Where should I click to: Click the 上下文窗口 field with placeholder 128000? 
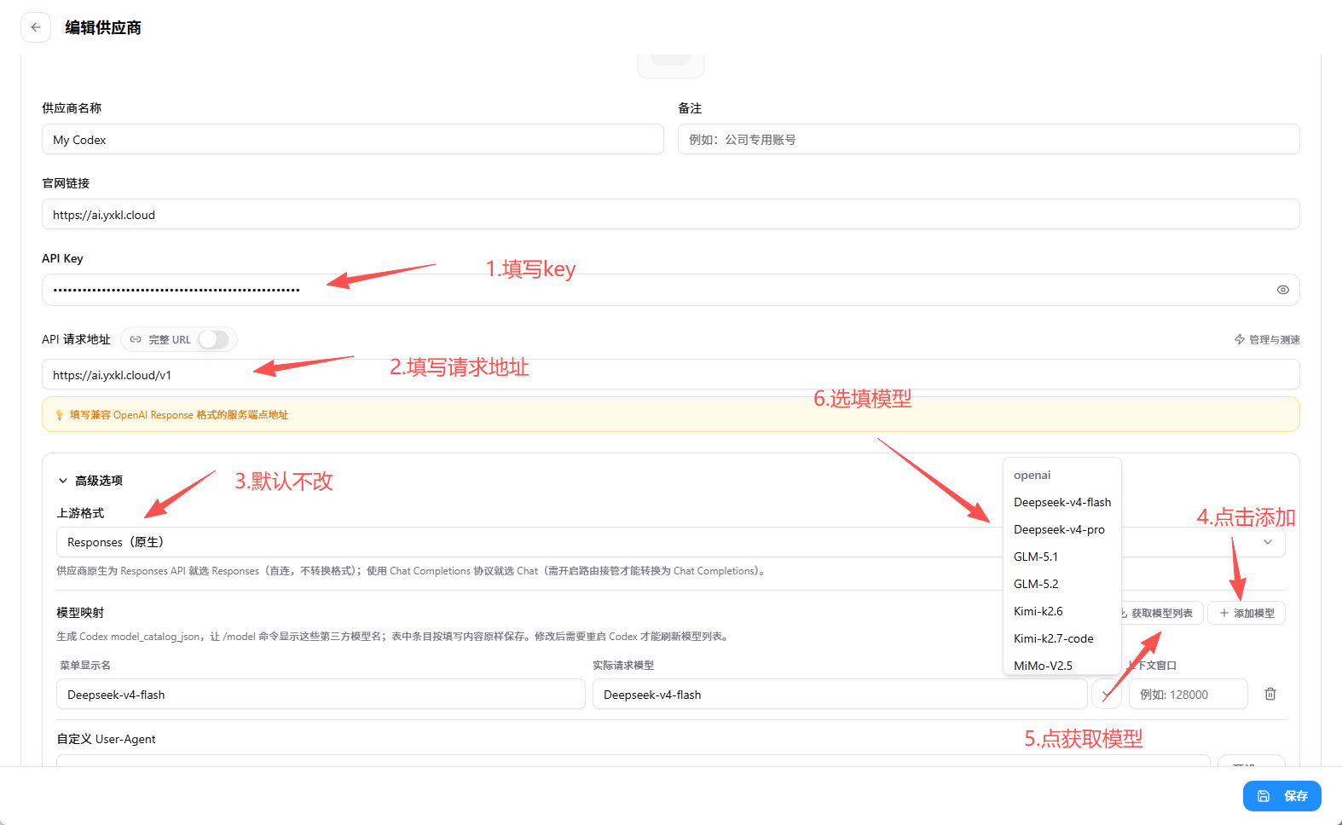[x=1189, y=695]
